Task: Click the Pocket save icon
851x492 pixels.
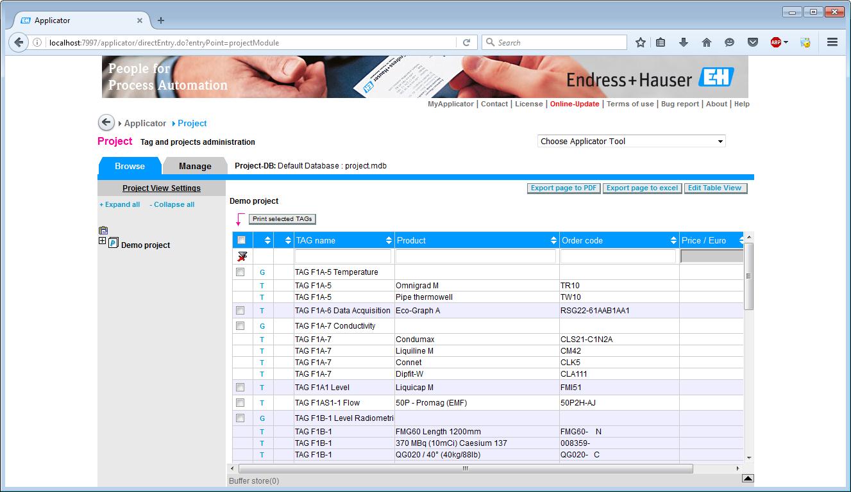Action: (x=753, y=42)
